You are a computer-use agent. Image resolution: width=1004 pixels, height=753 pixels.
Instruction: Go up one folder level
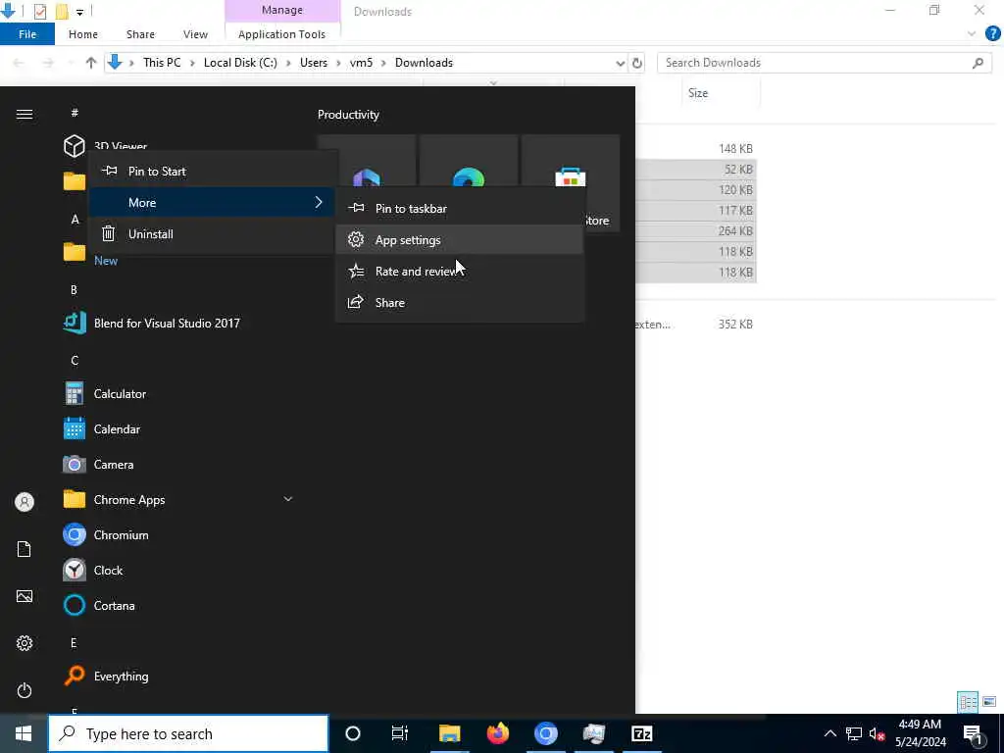pos(91,63)
